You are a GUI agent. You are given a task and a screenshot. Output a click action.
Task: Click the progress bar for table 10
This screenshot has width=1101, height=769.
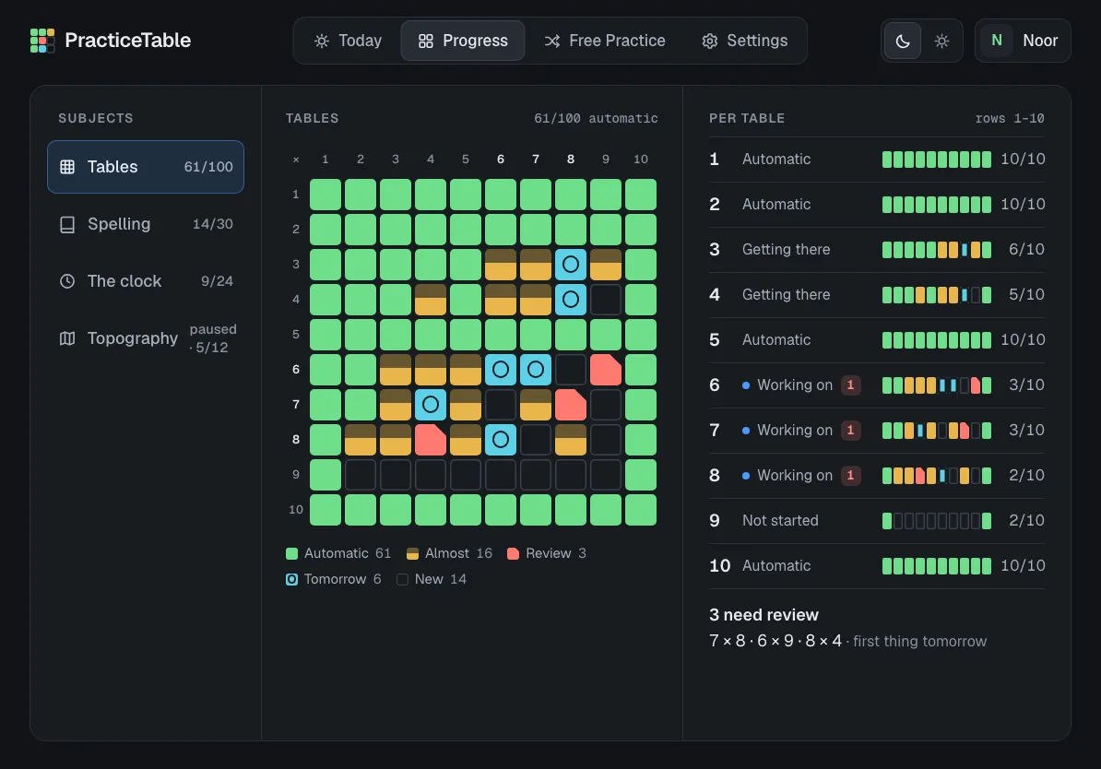point(937,566)
